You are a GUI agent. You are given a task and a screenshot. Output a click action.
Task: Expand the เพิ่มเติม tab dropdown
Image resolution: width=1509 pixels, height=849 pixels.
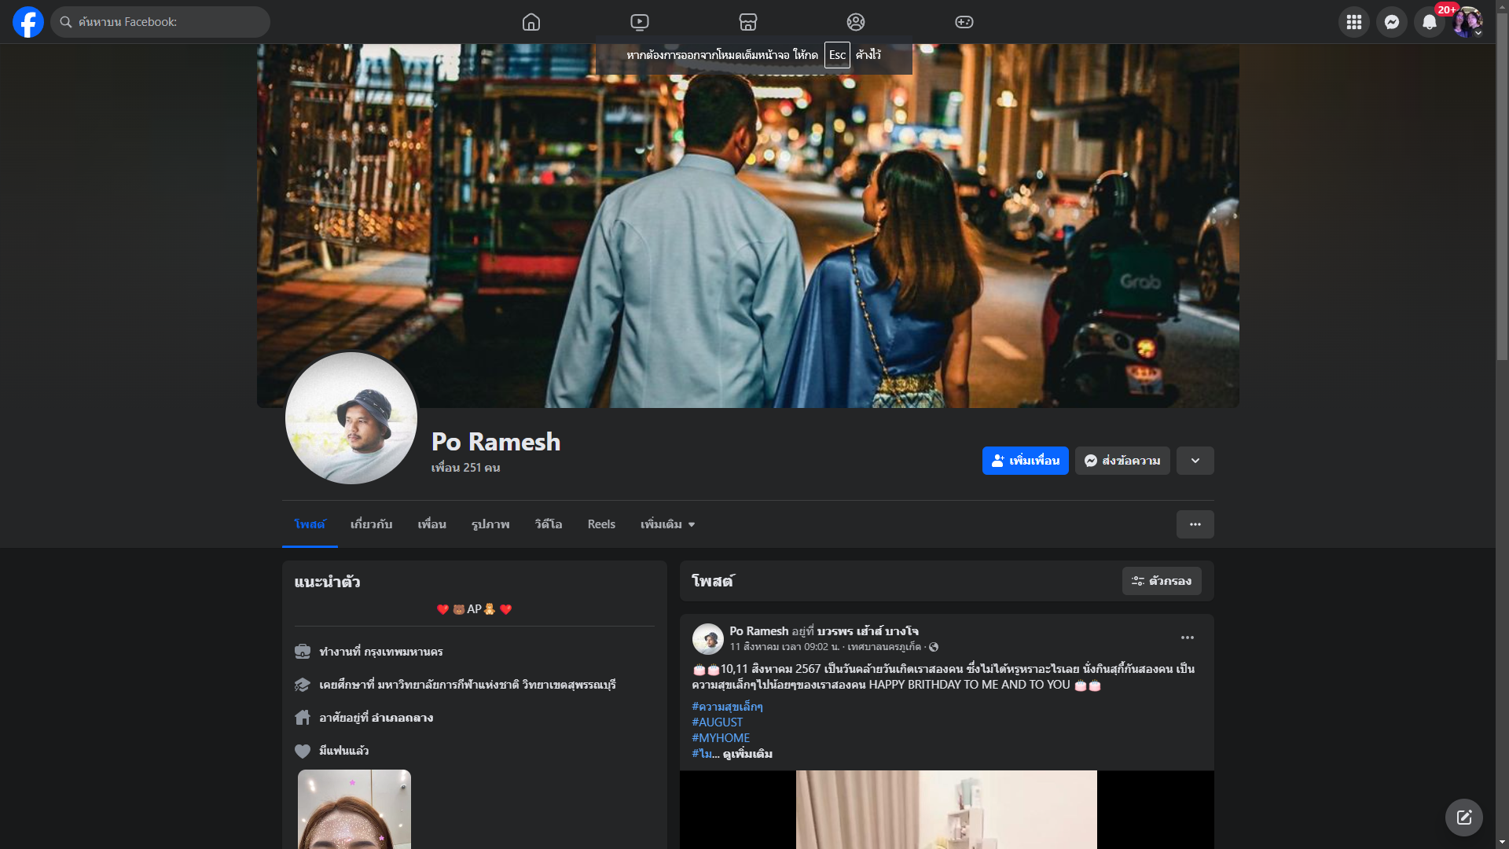[667, 524]
